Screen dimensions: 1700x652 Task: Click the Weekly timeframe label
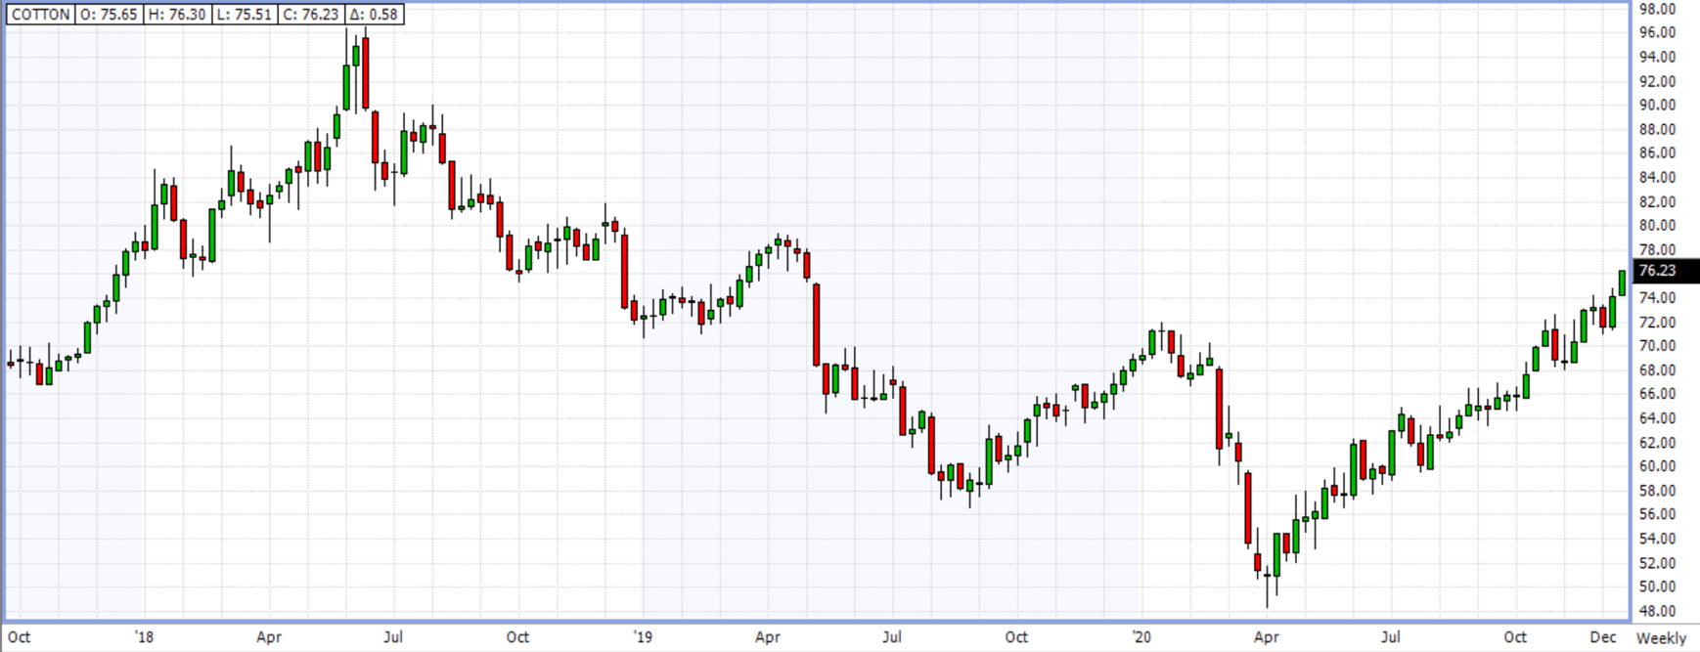tap(1661, 638)
